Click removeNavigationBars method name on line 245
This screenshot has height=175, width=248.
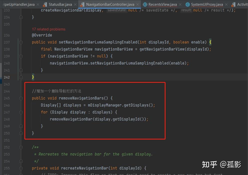[81, 98]
